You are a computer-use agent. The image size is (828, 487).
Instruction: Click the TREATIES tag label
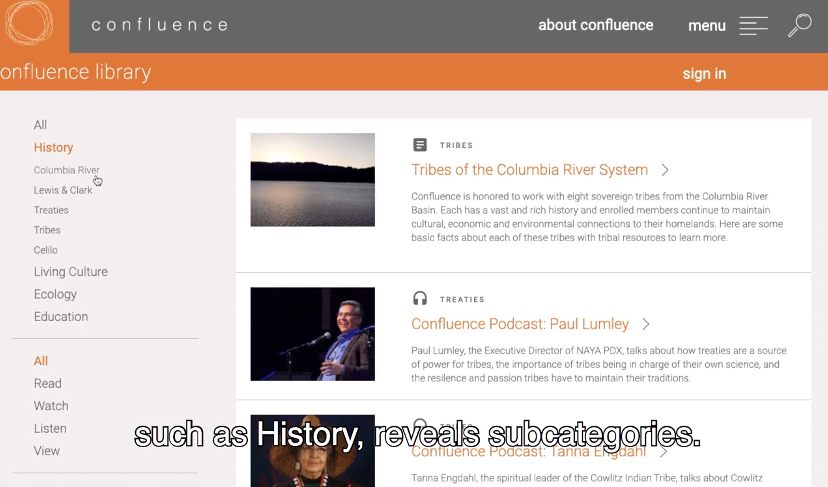tap(462, 299)
